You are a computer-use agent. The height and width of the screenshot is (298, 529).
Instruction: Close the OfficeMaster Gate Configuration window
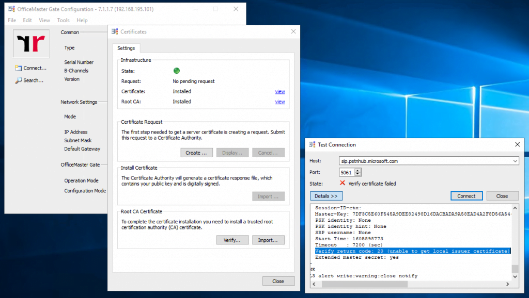pos(236,9)
